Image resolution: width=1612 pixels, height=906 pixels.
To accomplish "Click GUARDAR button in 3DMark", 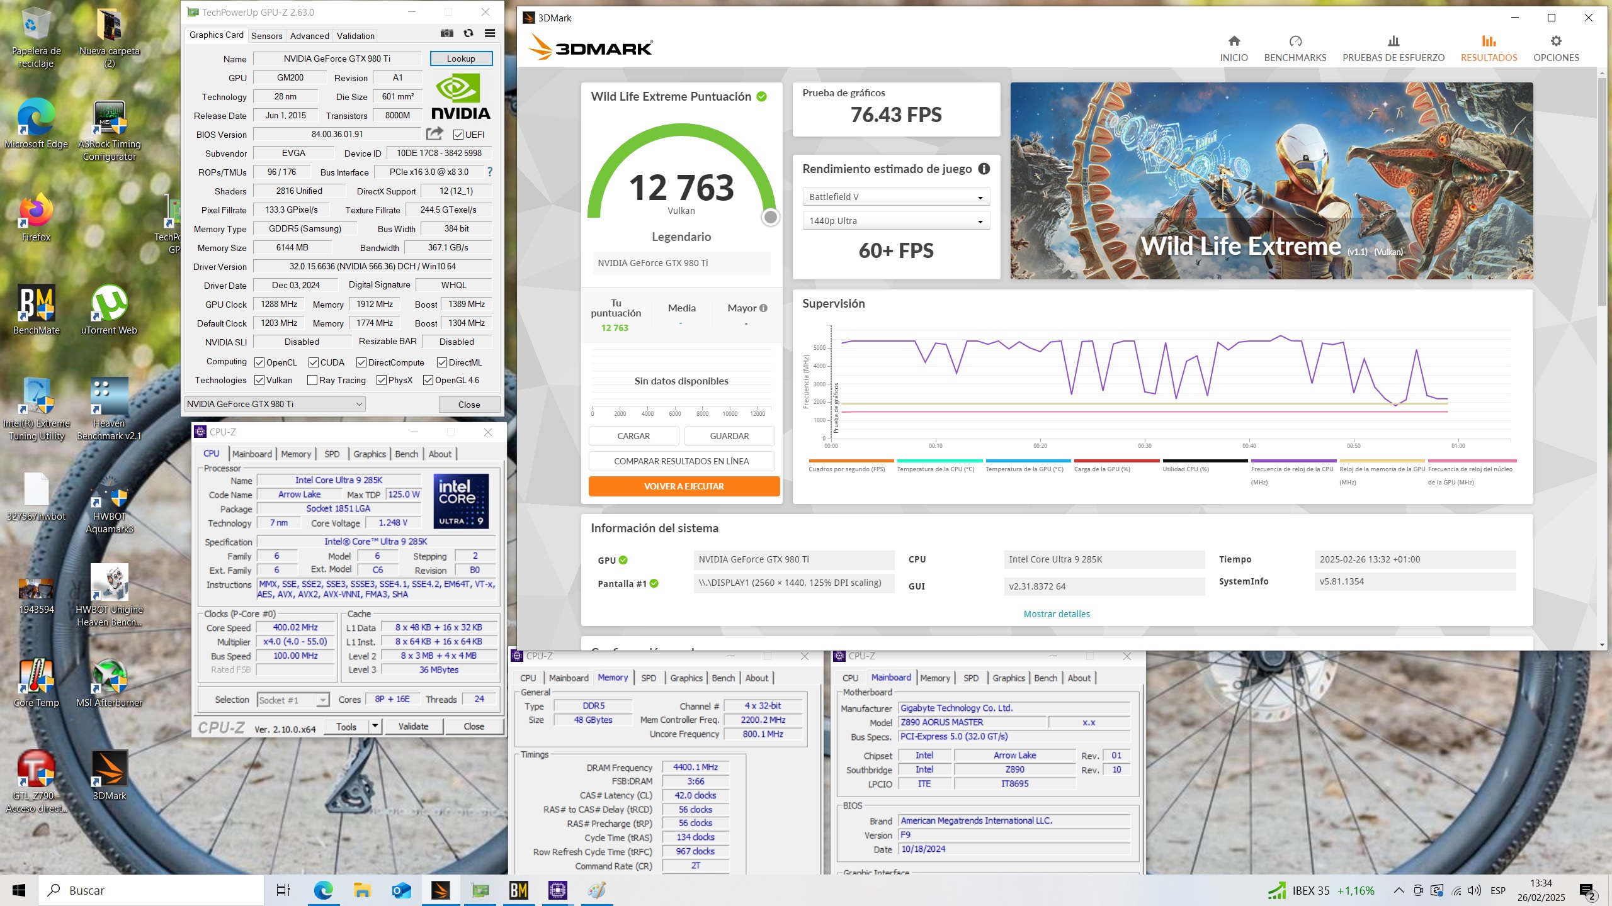I will [729, 436].
